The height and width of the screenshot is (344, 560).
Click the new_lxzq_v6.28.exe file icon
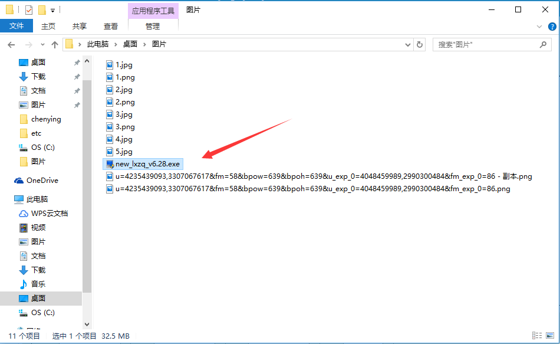(110, 163)
